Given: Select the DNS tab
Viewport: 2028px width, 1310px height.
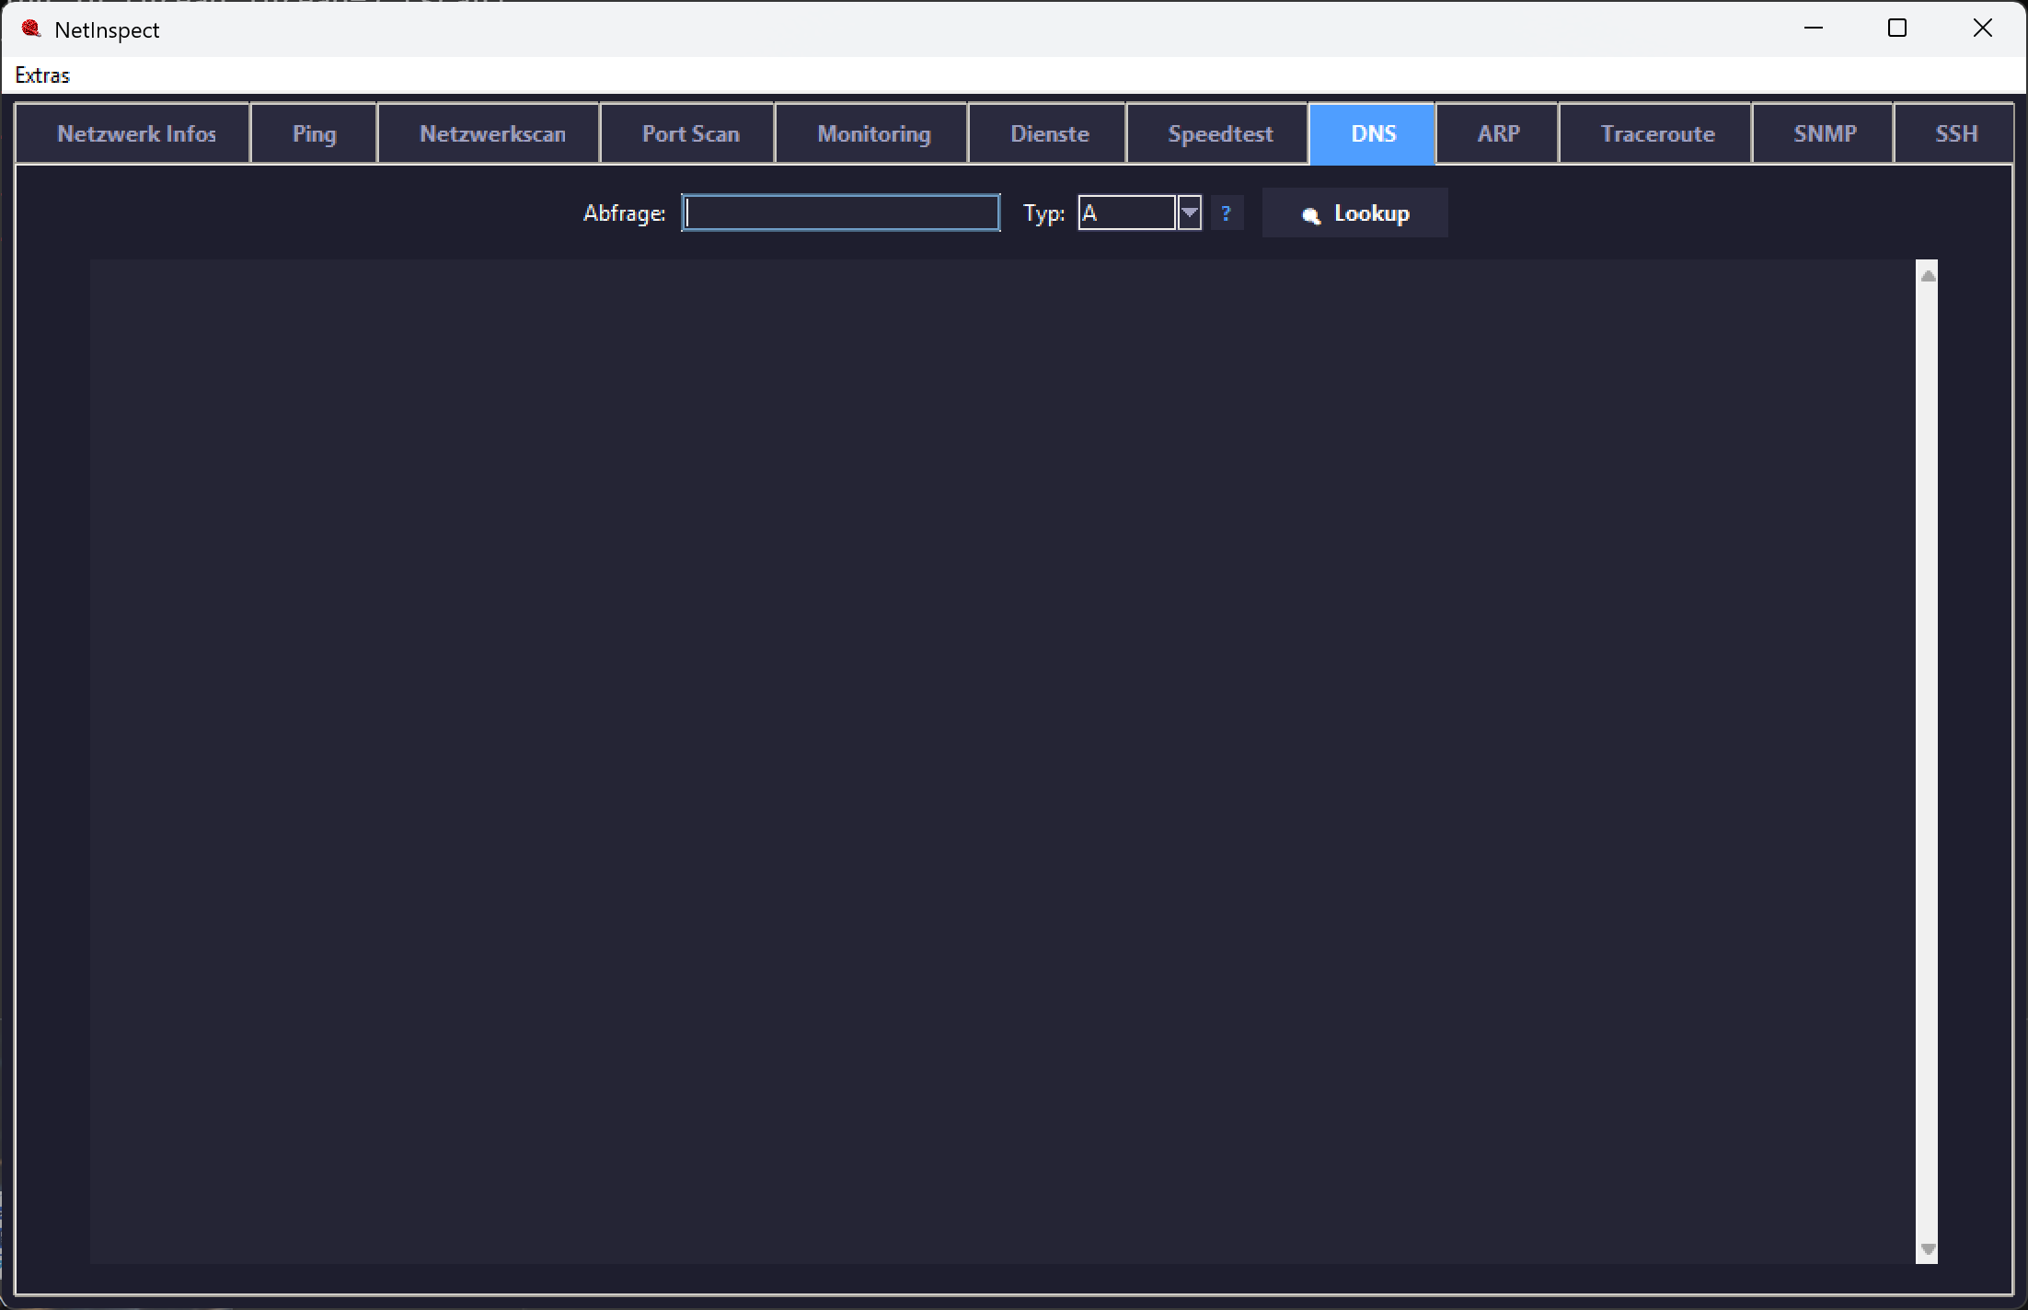Looking at the screenshot, I should click(x=1372, y=134).
